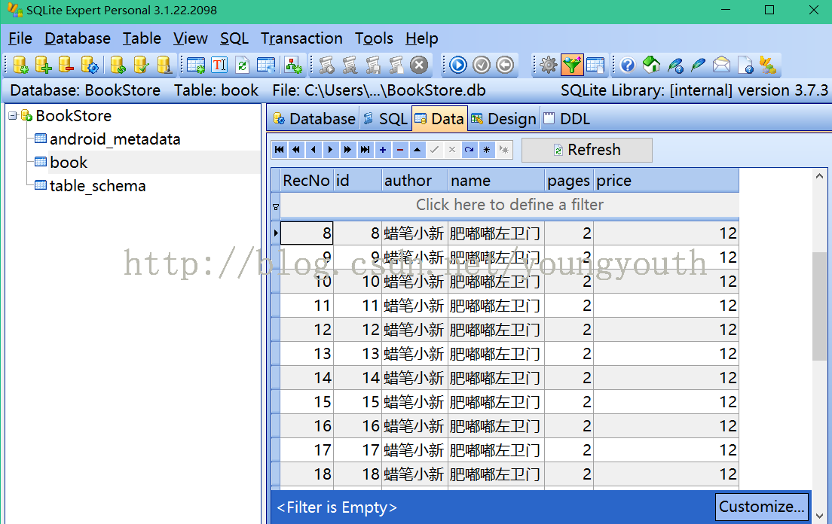832x524 pixels.
Task: Open Options via the grey gear icon
Action: click(x=549, y=65)
